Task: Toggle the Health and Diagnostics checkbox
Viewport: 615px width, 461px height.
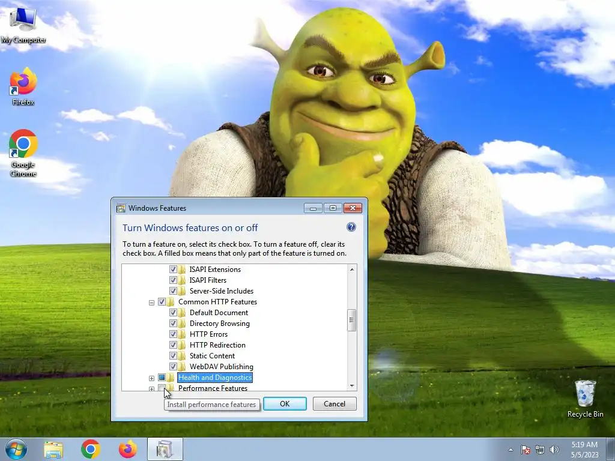Action: point(162,378)
